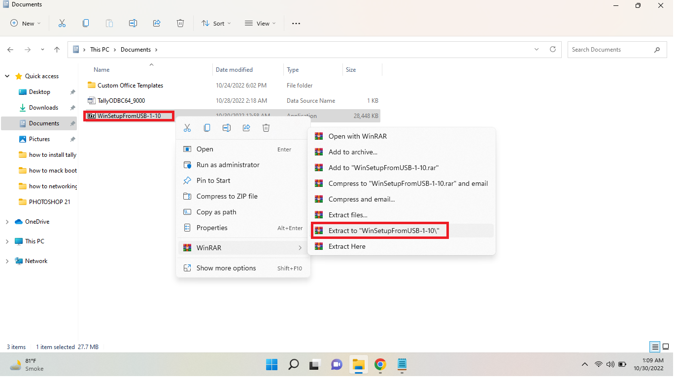Expand the Network tree node
678x381 pixels.
[x=7, y=261]
